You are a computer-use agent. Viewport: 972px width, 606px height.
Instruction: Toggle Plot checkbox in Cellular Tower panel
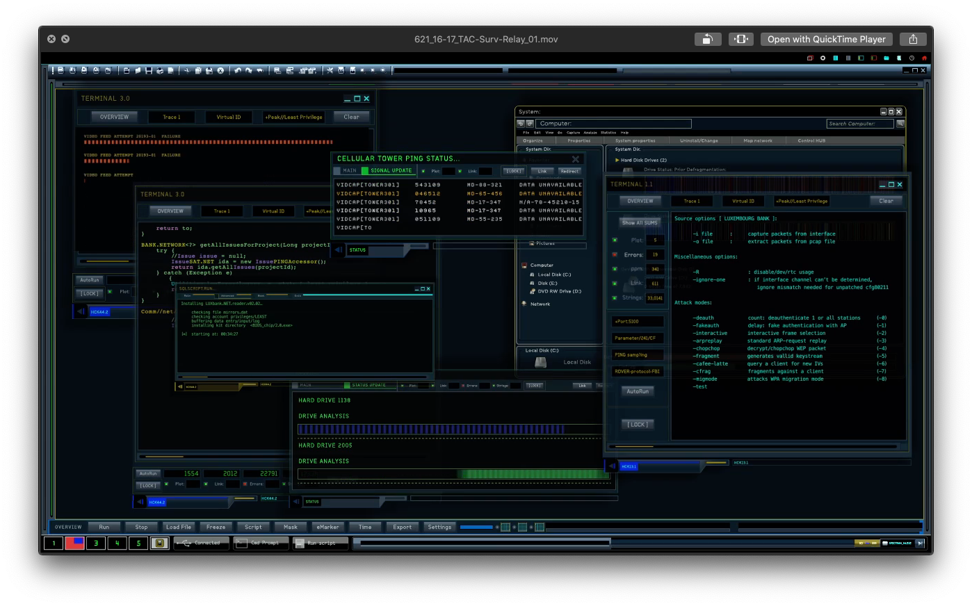(x=423, y=171)
